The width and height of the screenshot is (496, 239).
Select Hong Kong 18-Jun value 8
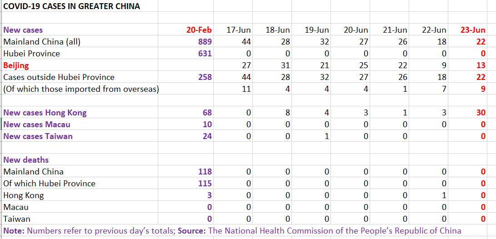[287, 113]
